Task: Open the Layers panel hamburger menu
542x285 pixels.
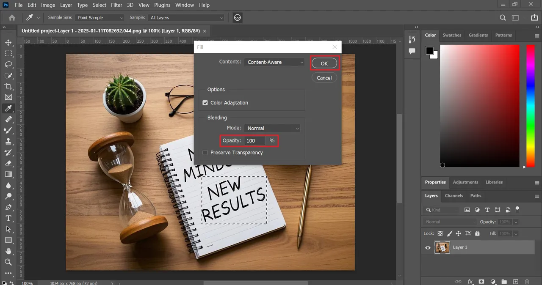Action: 537,196
